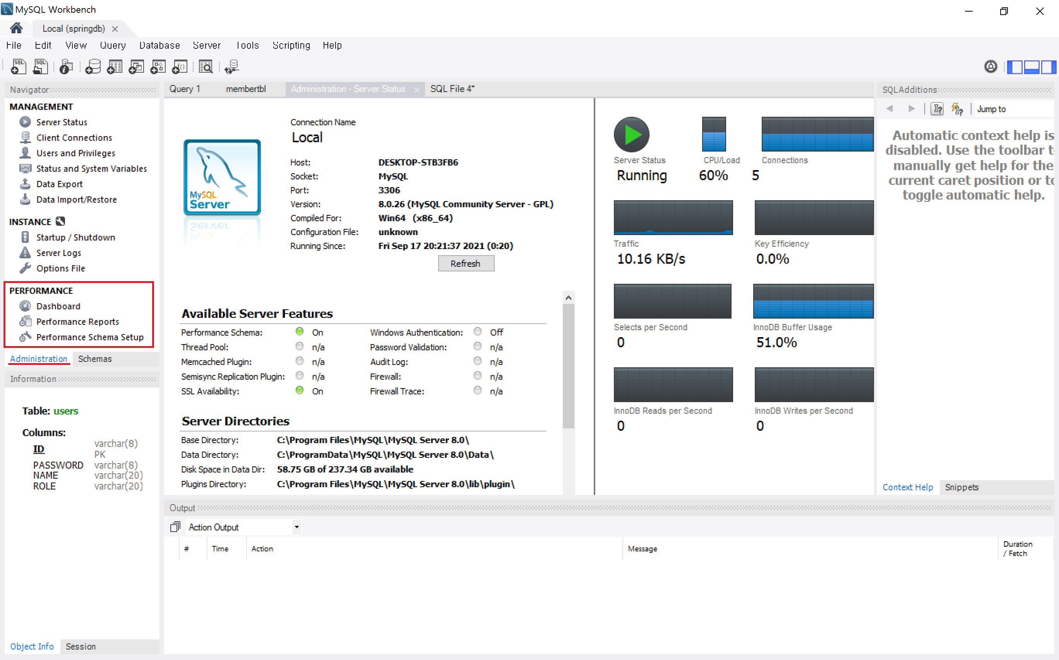Open Performance Reports in Navigator

point(77,322)
